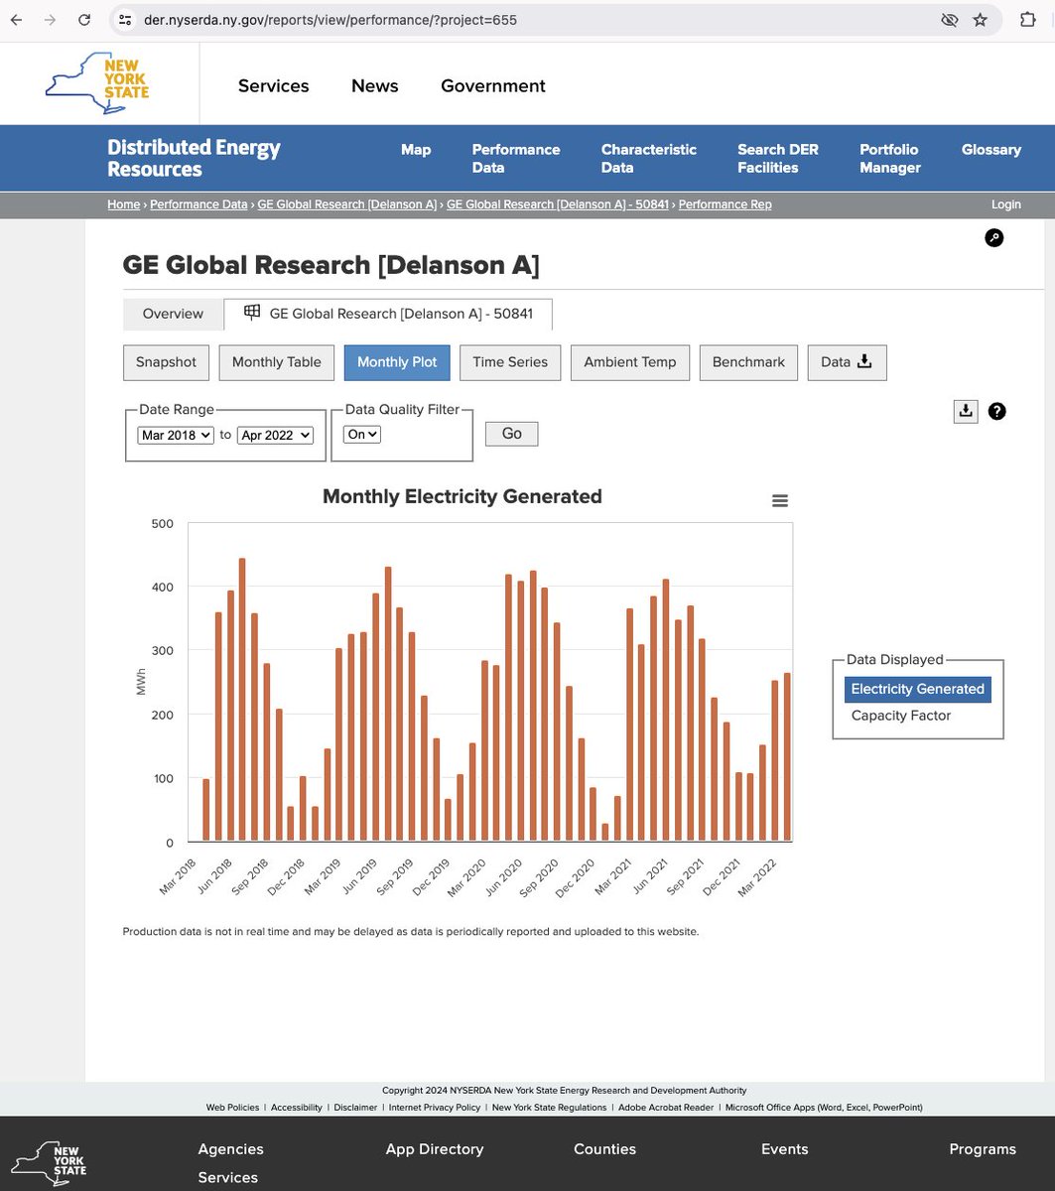Switch to the Snapshot view
Screen dimensions: 1055x1191
(166, 362)
